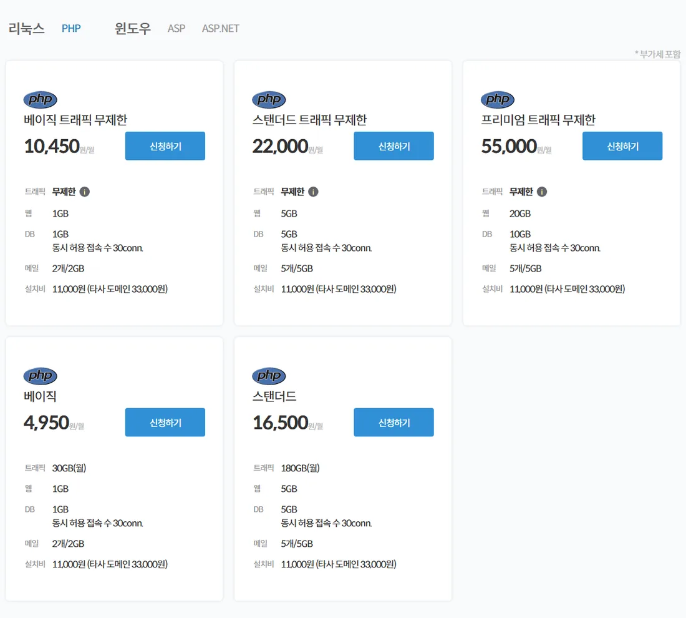Click the 30GB(월) traffic value

(69, 468)
